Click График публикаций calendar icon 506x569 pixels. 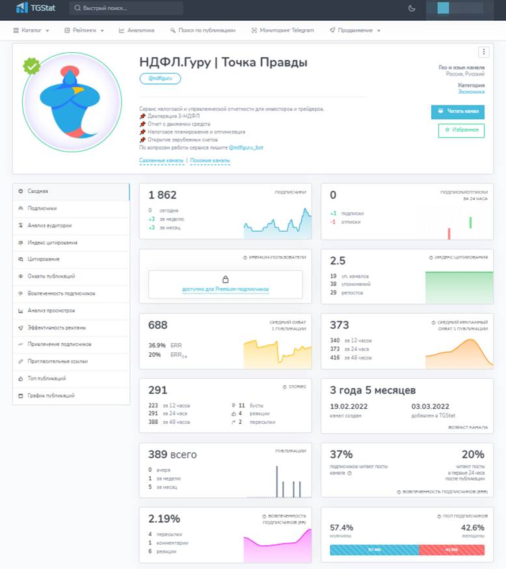21,396
